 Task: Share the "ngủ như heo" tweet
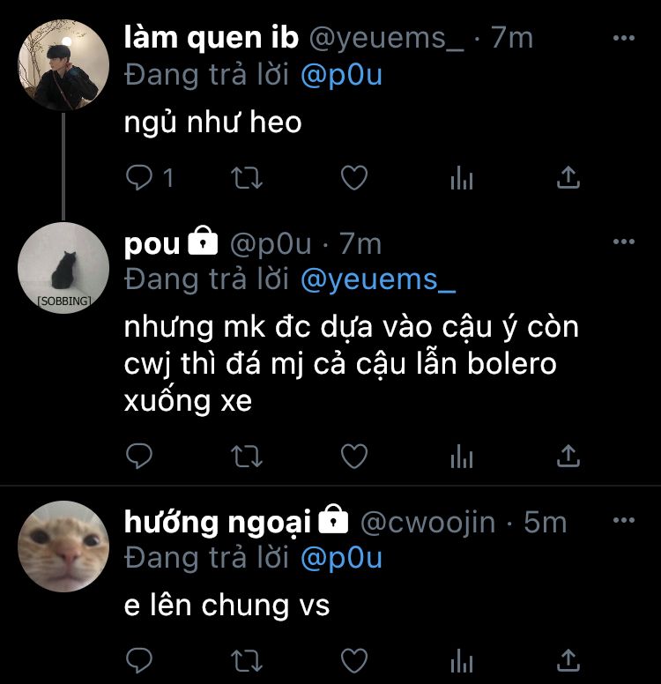[568, 177]
